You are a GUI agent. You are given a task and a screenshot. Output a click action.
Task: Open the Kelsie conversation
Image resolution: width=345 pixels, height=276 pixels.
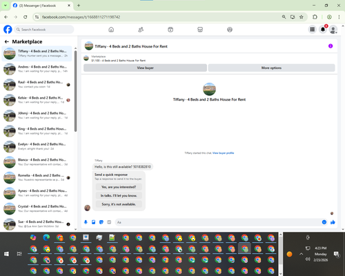(37, 100)
